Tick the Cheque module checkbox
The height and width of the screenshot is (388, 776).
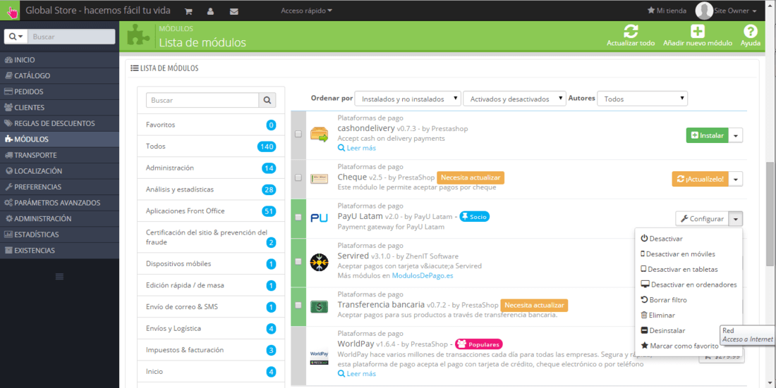pyautogui.click(x=298, y=177)
